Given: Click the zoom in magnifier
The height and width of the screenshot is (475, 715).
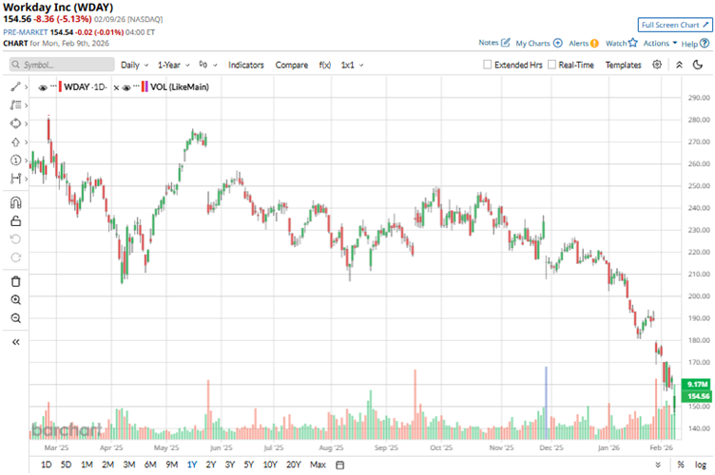Looking at the screenshot, I should (15, 299).
